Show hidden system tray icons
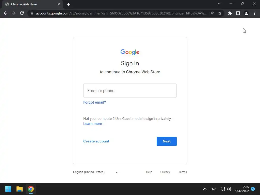Image resolution: width=260 pixels, height=195 pixels. coord(205,189)
